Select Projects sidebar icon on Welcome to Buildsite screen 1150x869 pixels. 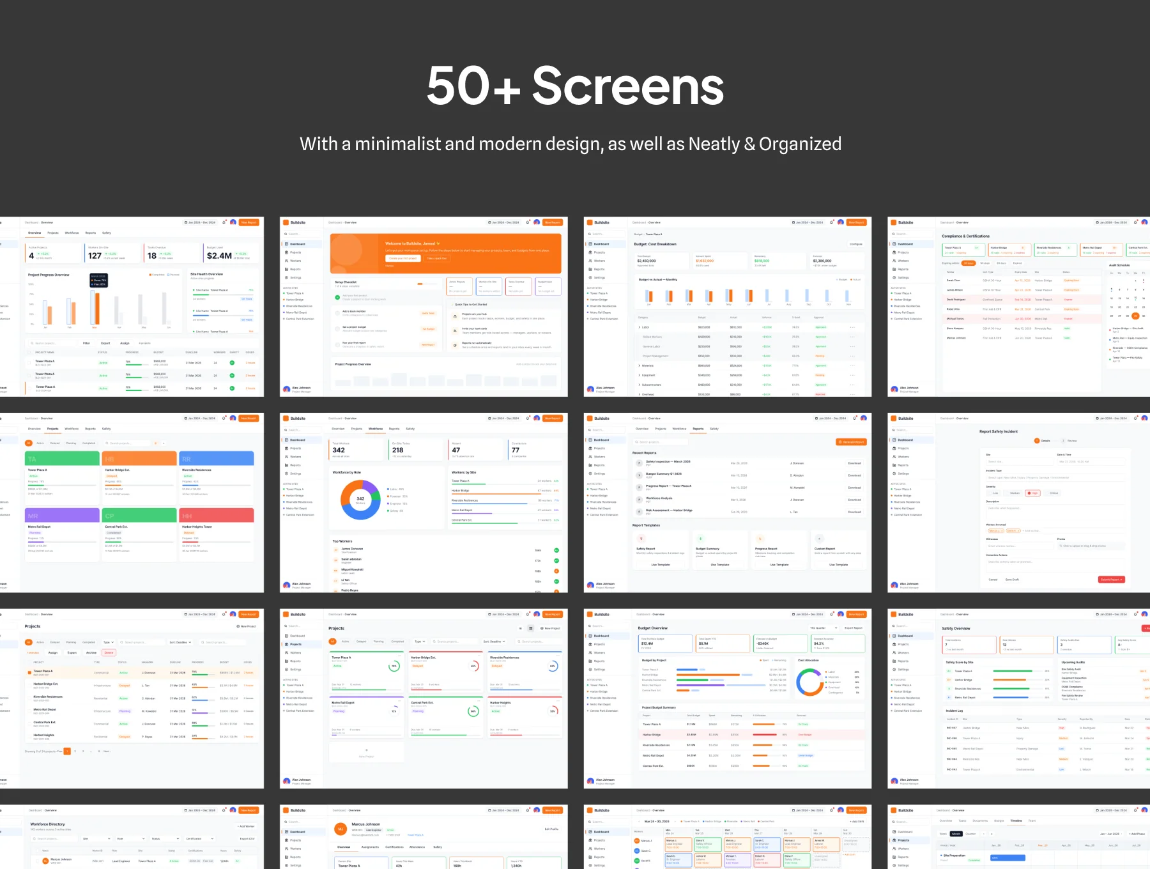[287, 252]
